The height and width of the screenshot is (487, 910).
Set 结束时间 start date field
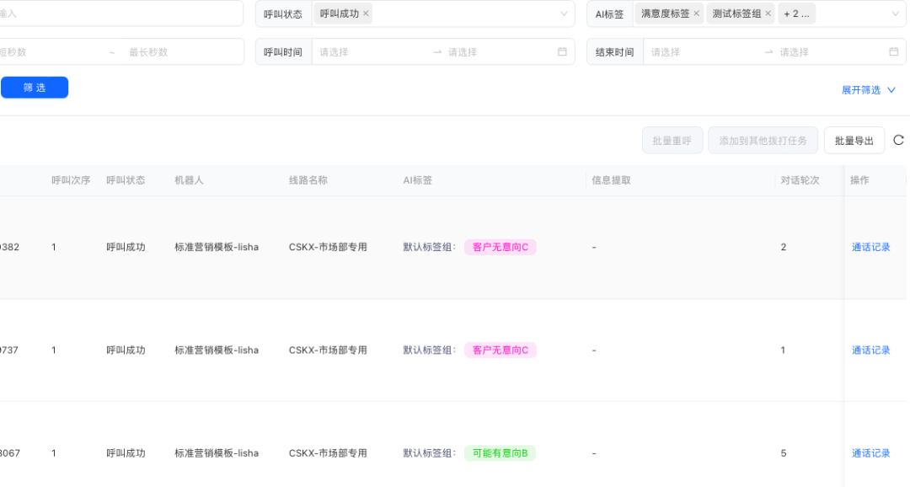click(704, 52)
